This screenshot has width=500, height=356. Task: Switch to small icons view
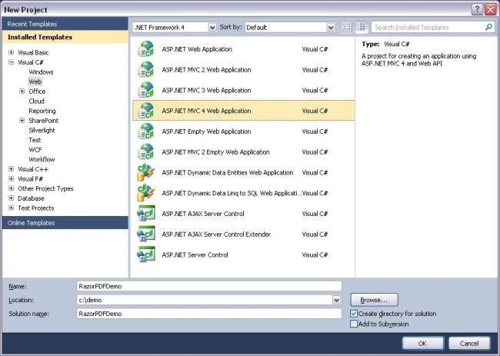tap(346, 27)
